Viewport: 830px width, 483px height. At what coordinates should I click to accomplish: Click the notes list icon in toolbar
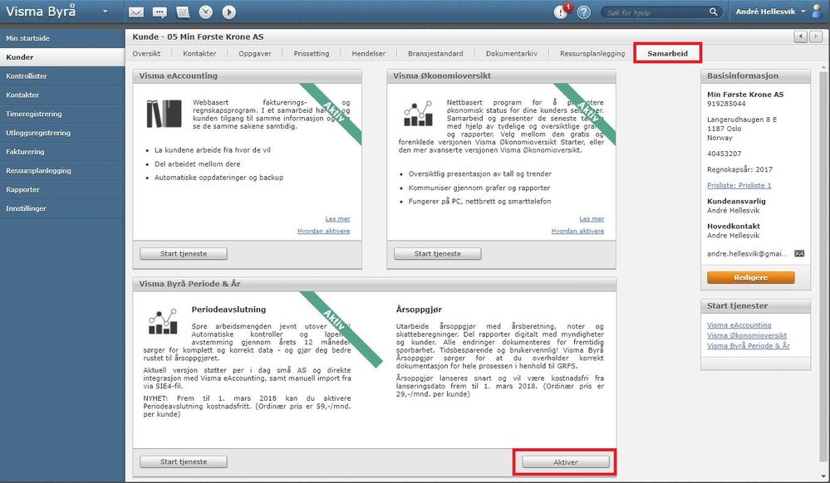coord(183,12)
